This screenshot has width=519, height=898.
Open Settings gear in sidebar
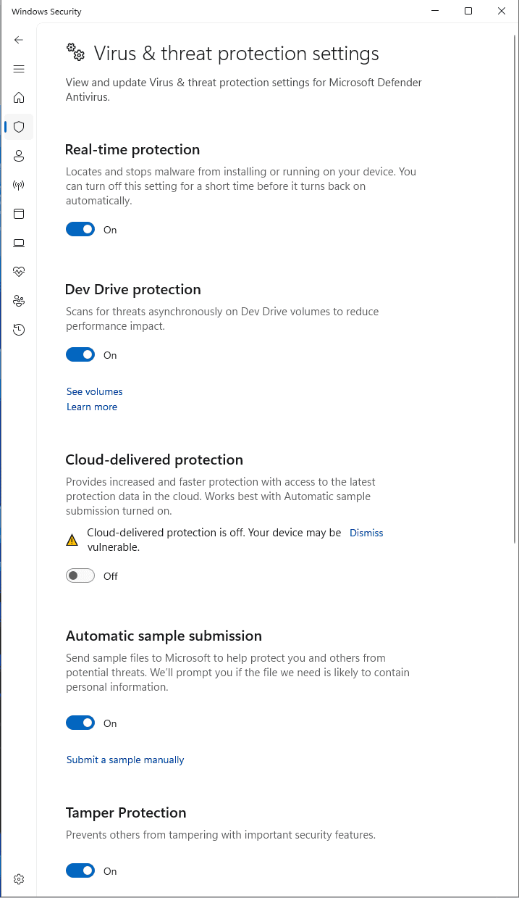pyautogui.click(x=19, y=879)
